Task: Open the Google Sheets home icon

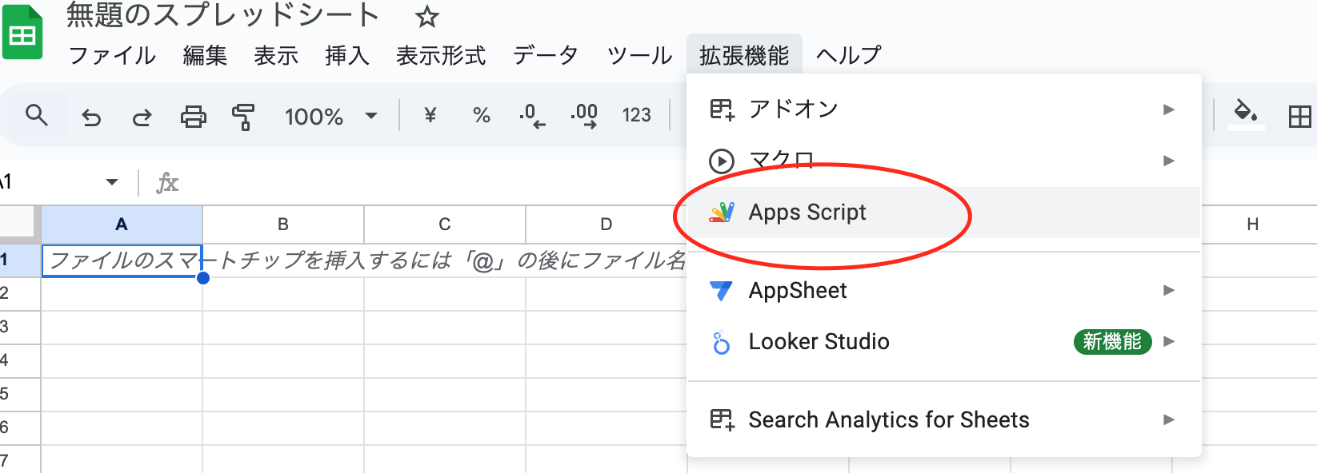Action: (22, 32)
